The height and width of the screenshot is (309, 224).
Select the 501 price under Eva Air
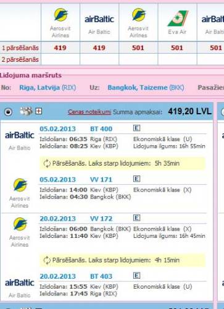(x=177, y=48)
